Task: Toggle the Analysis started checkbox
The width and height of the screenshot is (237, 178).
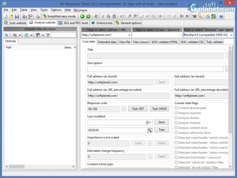Action: [176, 118]
